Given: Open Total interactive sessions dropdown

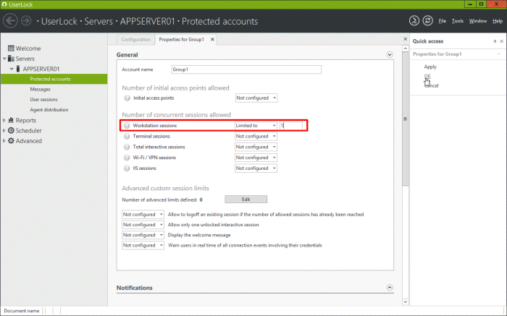Looking at the screenshot, I should tap(256, 147).
